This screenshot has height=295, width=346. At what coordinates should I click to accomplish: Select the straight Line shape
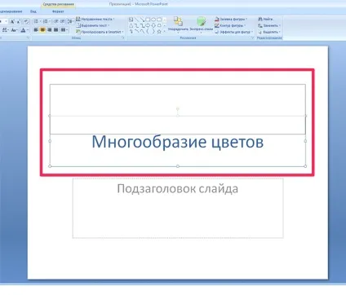click(x=136, y=20)
